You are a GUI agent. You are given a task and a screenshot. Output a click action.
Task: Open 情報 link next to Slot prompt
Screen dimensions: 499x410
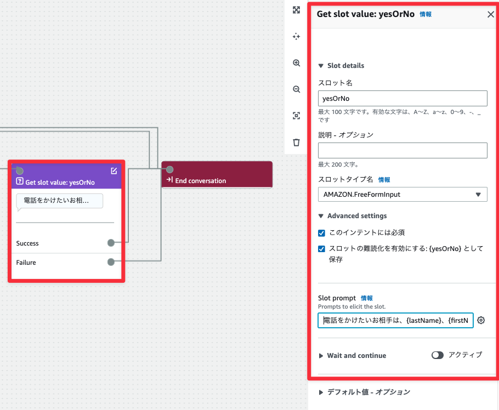click(367, 298)
